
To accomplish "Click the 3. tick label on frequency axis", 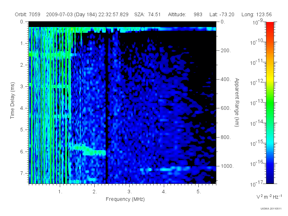I will 130,192.
